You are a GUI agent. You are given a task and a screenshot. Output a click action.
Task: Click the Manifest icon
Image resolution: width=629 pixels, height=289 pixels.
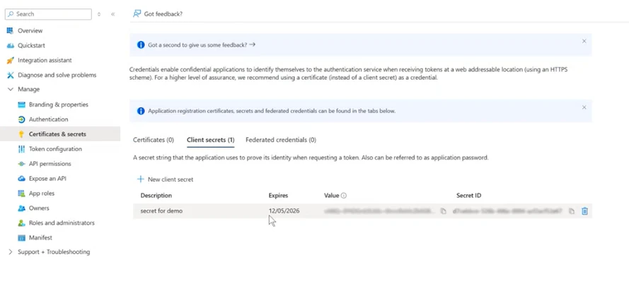tap(22, 237)
